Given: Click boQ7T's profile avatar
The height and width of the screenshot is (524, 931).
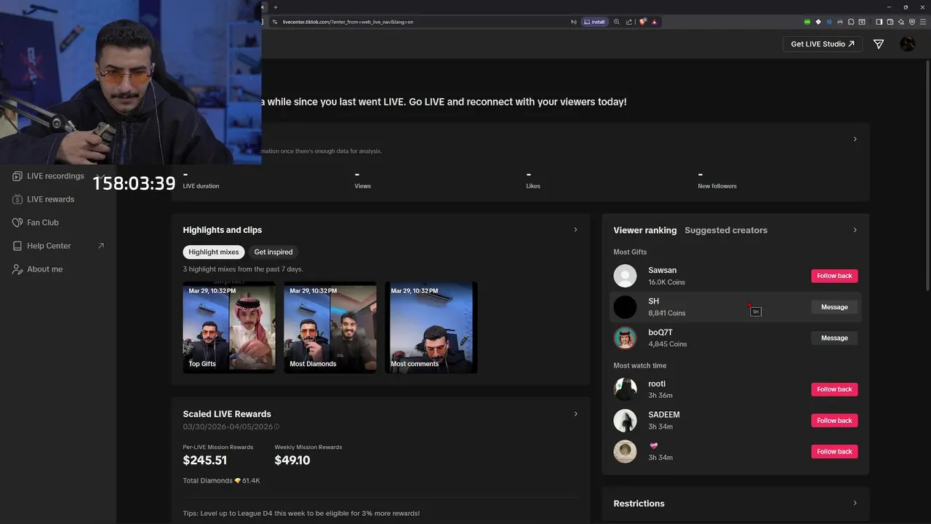Looking at the screenshot, I should pyautogui.click(x=625, y=338).
